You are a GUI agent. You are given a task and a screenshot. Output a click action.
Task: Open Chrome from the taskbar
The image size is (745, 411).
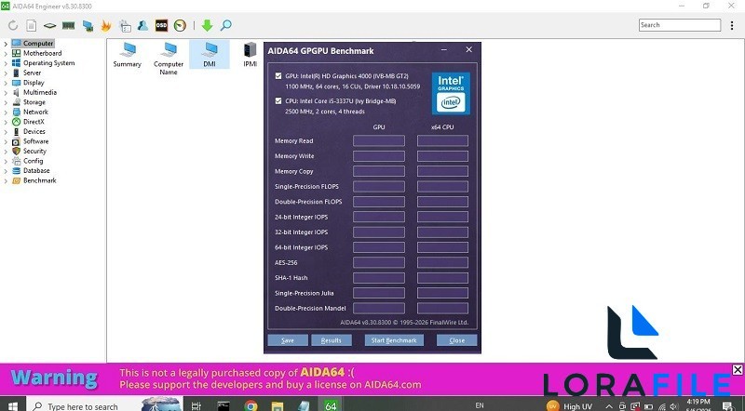(x=251, y=406)
